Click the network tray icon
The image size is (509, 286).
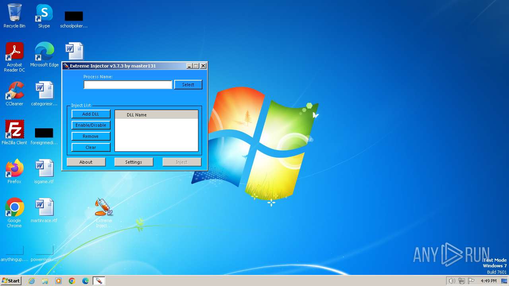click(461, 281)
